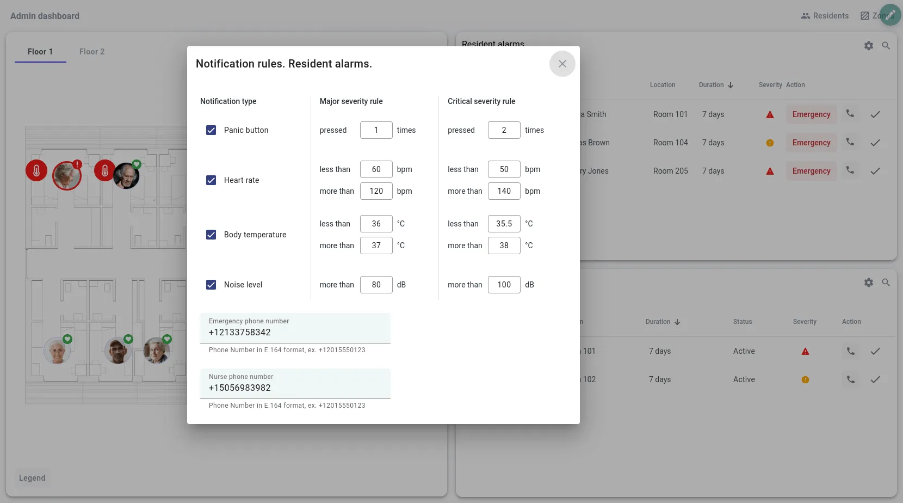
Task: Click search icon in Resident alarms panel
Action: tap(886, 46)
